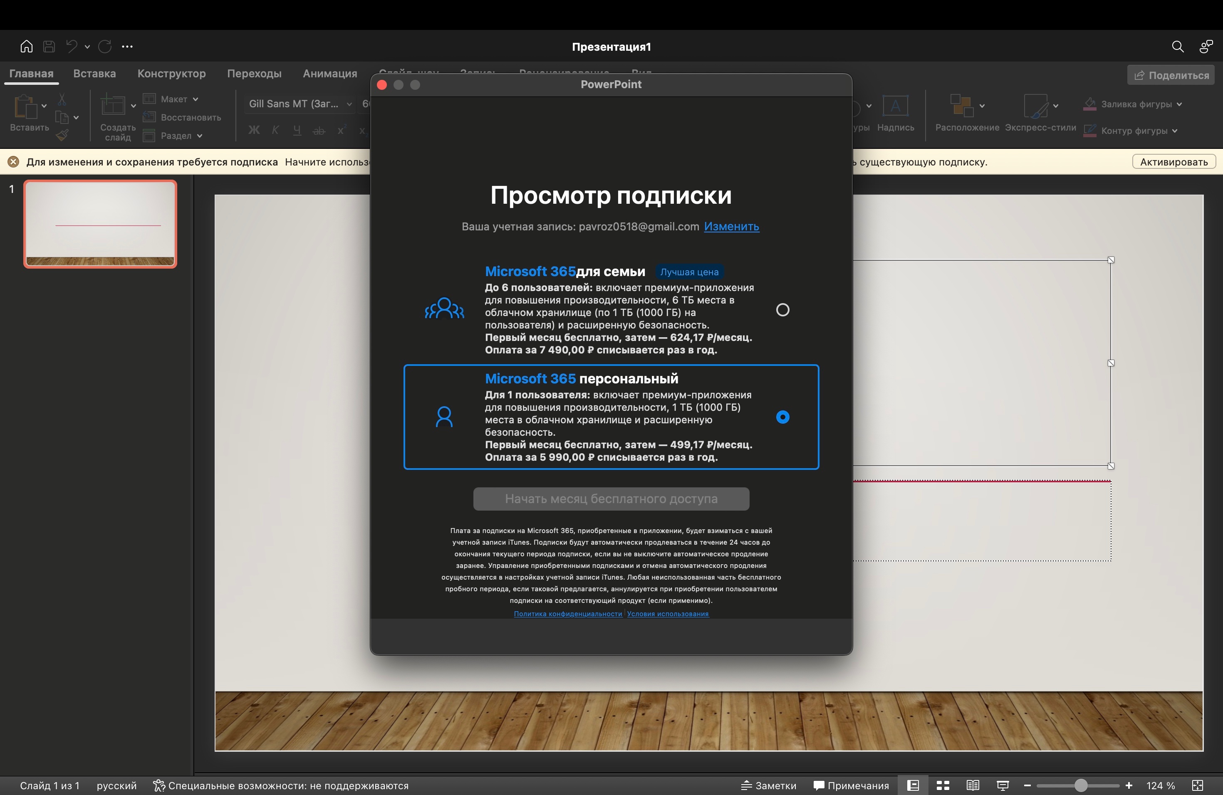This screenshot has height=795, width=1223.
Task: Switch to Slide Sorter view icon
Action: [x=943, y=785]
